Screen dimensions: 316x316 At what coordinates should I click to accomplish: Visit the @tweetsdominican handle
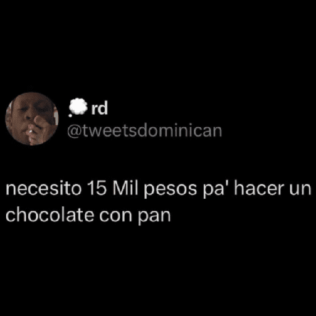click(144, 131)
